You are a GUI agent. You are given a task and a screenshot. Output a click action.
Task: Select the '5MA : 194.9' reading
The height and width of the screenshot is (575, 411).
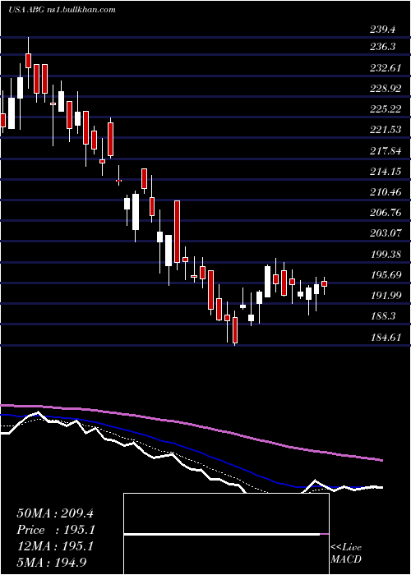[x=52, y=562]
